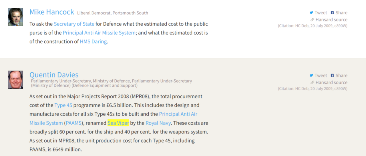Image resolution: width=366 pixels, height=156 pixels.
Task: Click Facebook icon beside Mike Hancock's question
Action: (332, 13)
